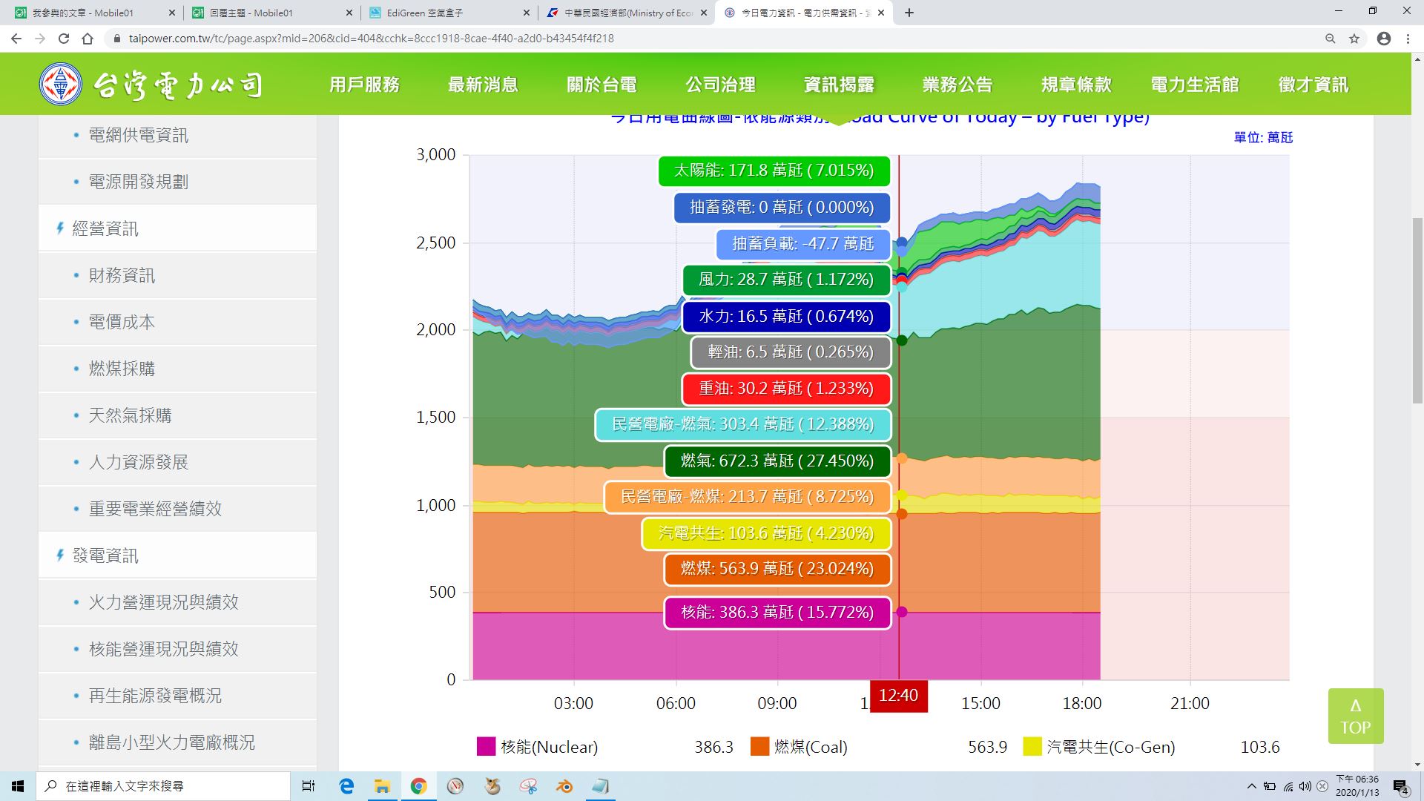Close the 回覆主題 - Mobile01 tab

[350, 13]
